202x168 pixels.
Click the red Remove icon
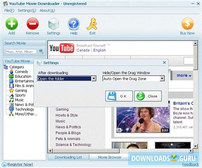[32, 24]
